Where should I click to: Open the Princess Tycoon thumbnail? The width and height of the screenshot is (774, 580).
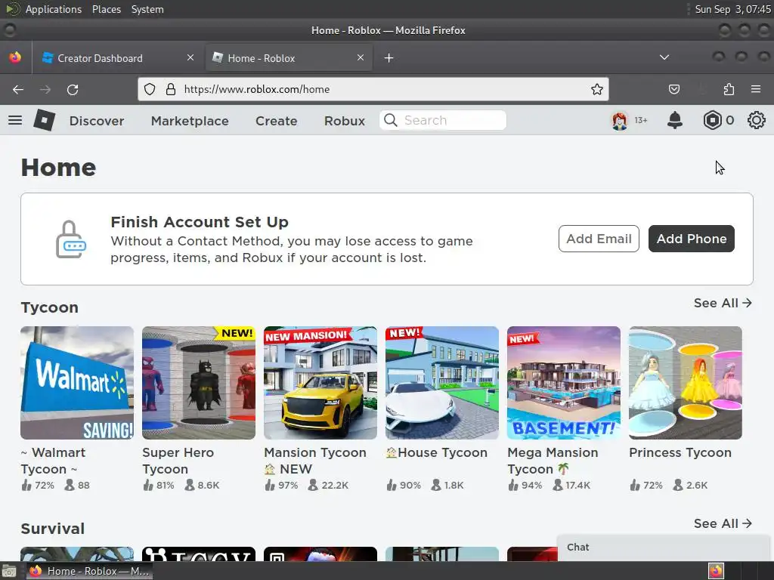(x=685, y=383)
